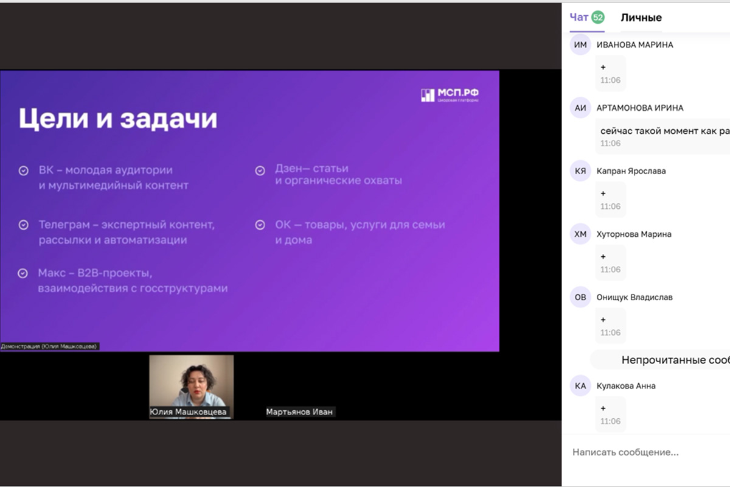Click the checkmark icon beside Макс bullet

click(23, 273)
